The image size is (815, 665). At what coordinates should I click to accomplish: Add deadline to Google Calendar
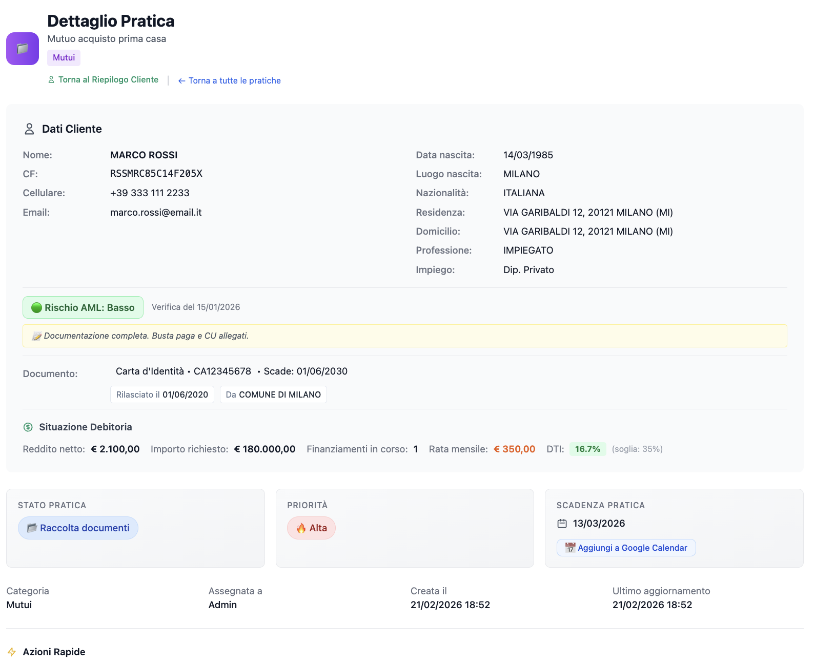pyautogui.click(x=626, y=548)
